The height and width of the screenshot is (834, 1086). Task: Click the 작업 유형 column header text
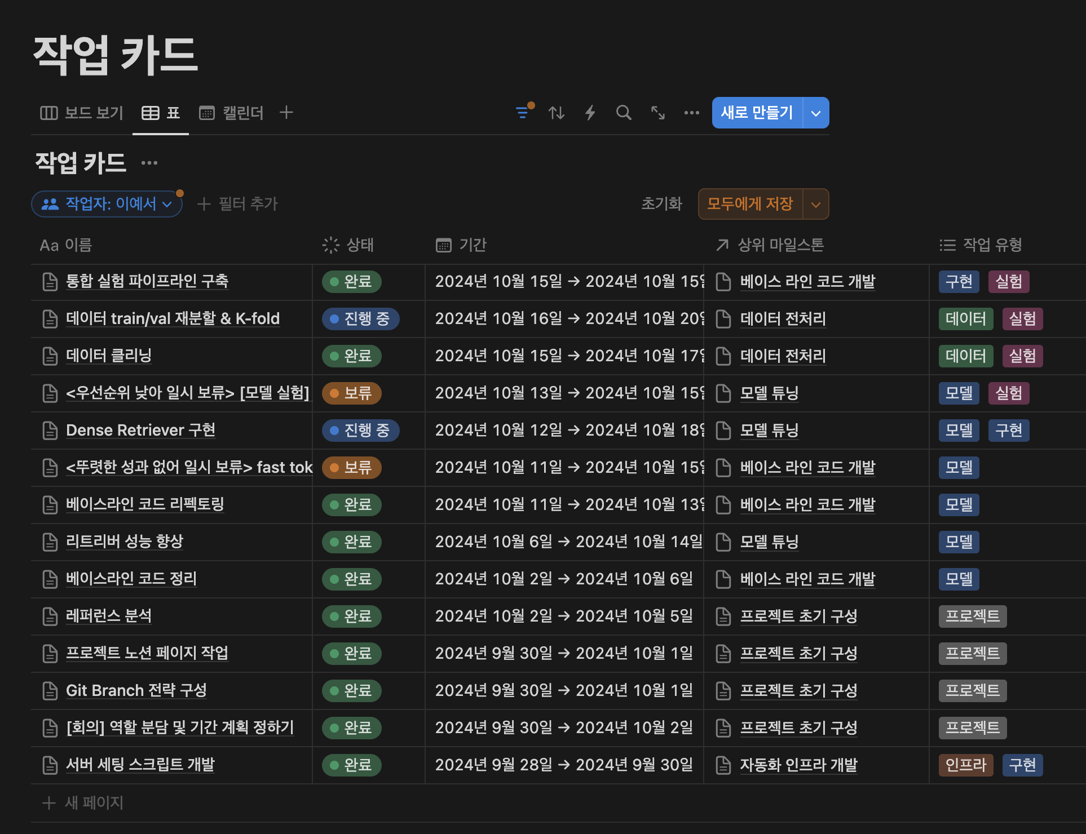pyautogui.click(x=992, y=245)
